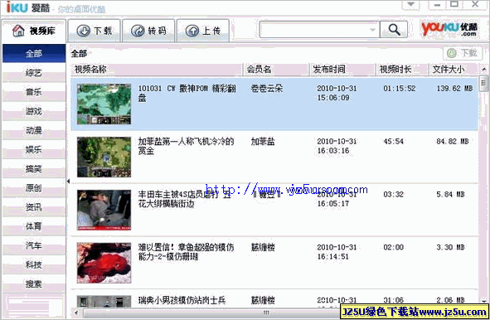This screenshot has width=490, height=320.
Task: Click the magnifier search icon
Action: (394, 30)
